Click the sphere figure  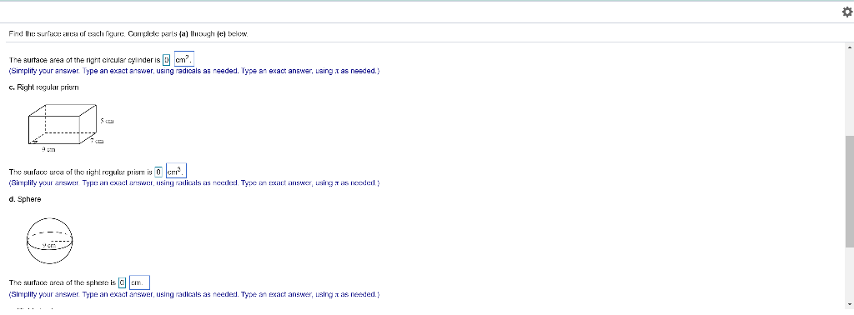click(49, 241)
